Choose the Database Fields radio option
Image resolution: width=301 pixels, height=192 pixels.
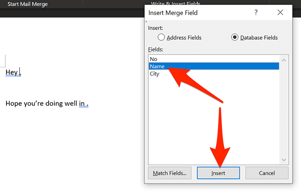[x=235, y=38]
